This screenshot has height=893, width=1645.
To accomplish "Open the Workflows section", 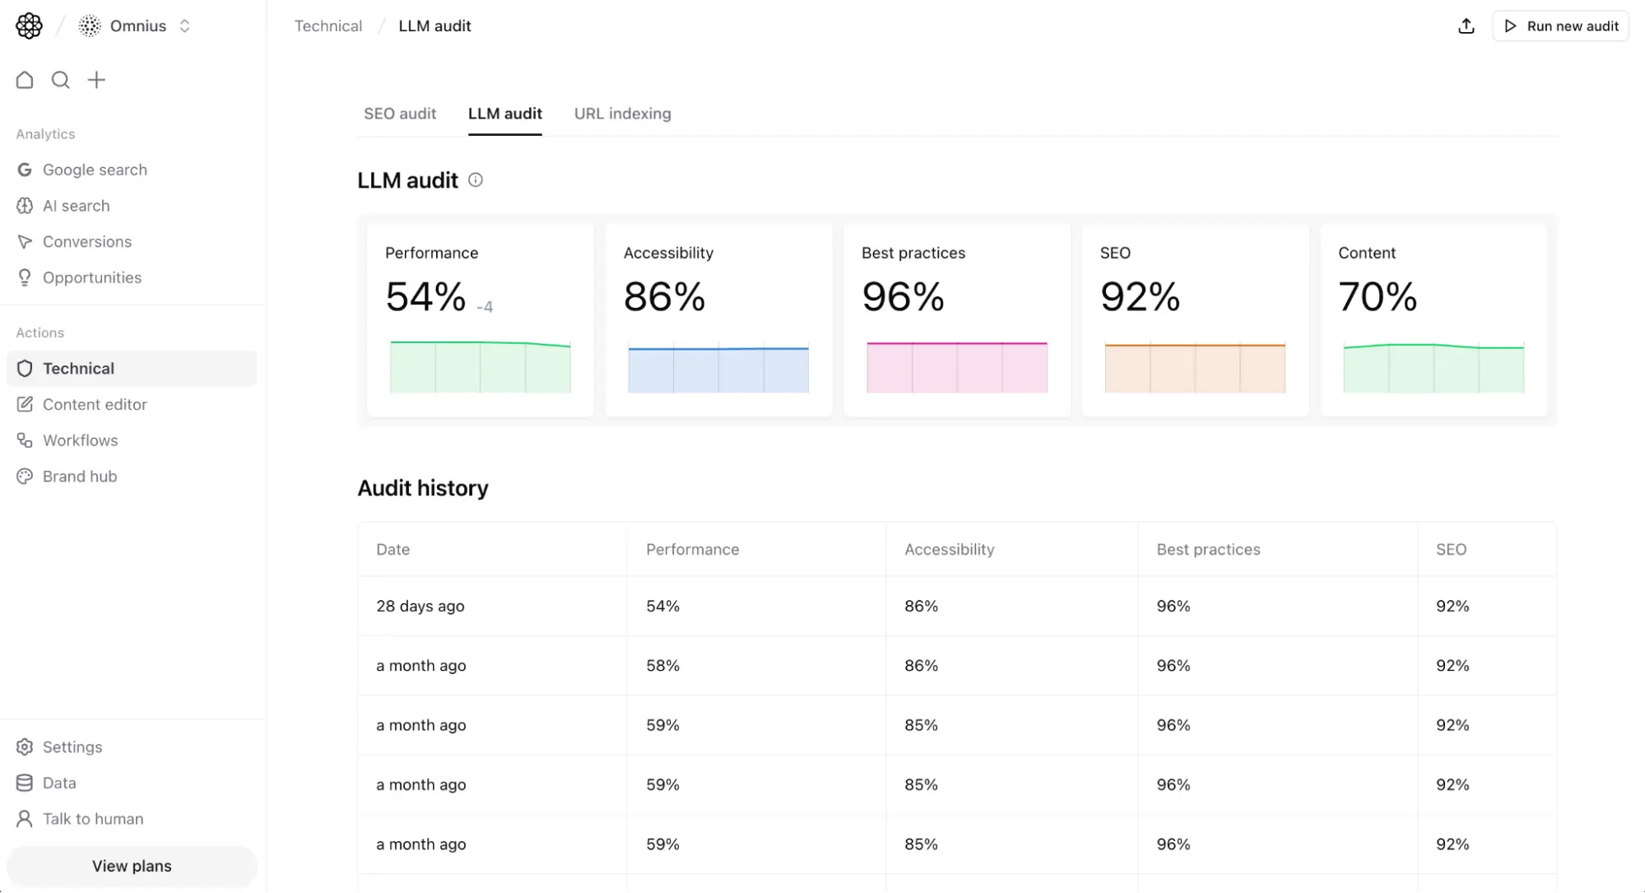I will tap(80, 440).
